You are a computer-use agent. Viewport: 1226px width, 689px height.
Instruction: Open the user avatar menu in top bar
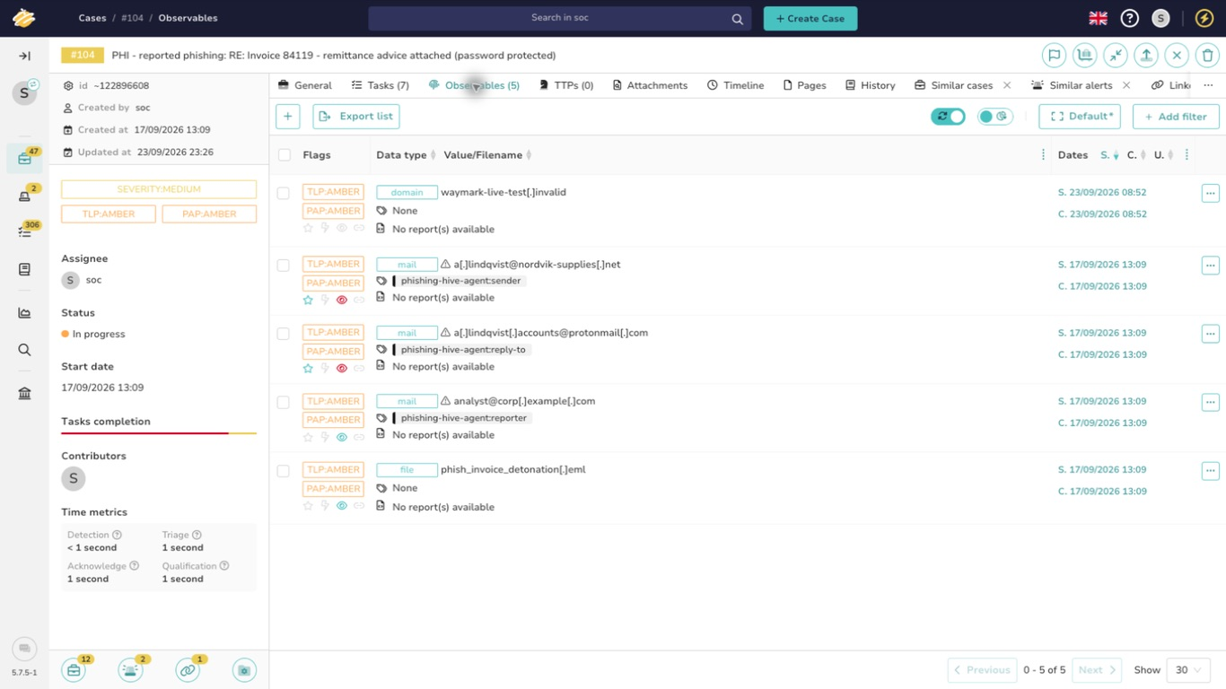click(x=1160, y=18)
